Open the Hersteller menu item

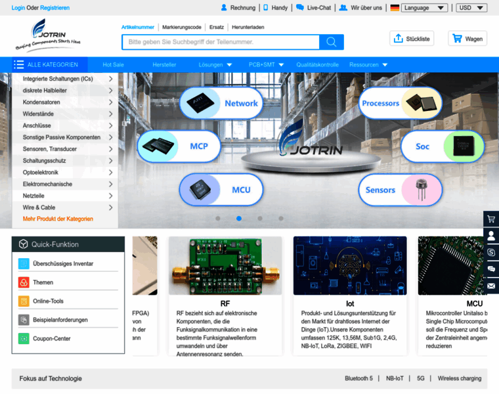(164, 64)
